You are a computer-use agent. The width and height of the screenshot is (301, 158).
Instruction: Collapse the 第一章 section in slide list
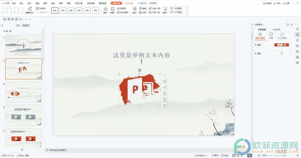[4, 31]
